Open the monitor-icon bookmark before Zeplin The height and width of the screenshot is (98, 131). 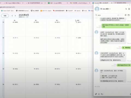coord(35,11)
